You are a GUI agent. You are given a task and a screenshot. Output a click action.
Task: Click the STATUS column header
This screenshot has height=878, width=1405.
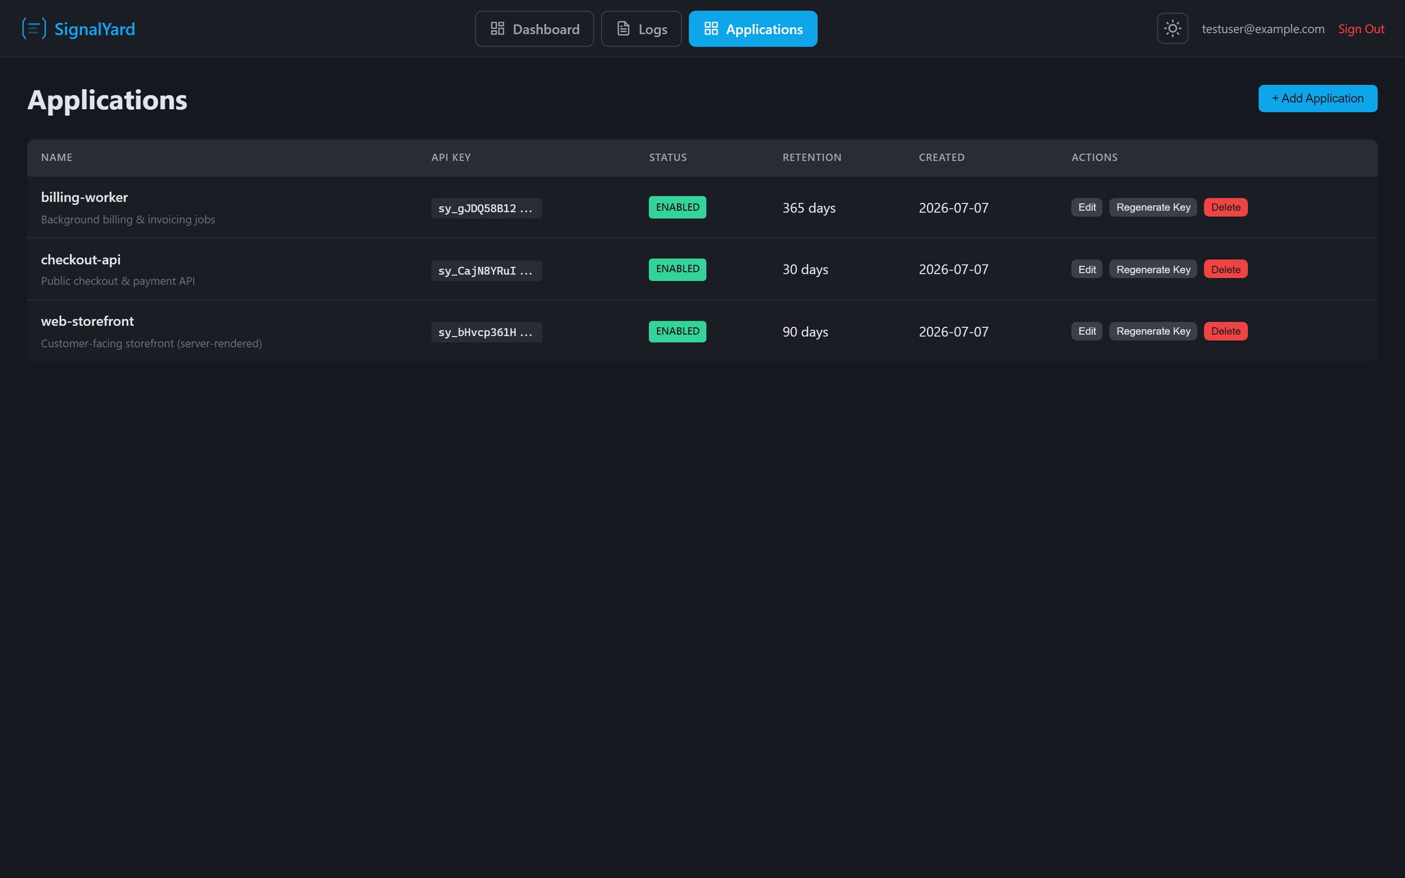coord(668,158)
